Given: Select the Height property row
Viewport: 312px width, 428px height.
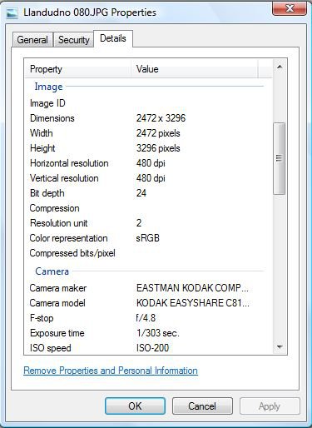Looking at the screenshot, I should point(149,148).
